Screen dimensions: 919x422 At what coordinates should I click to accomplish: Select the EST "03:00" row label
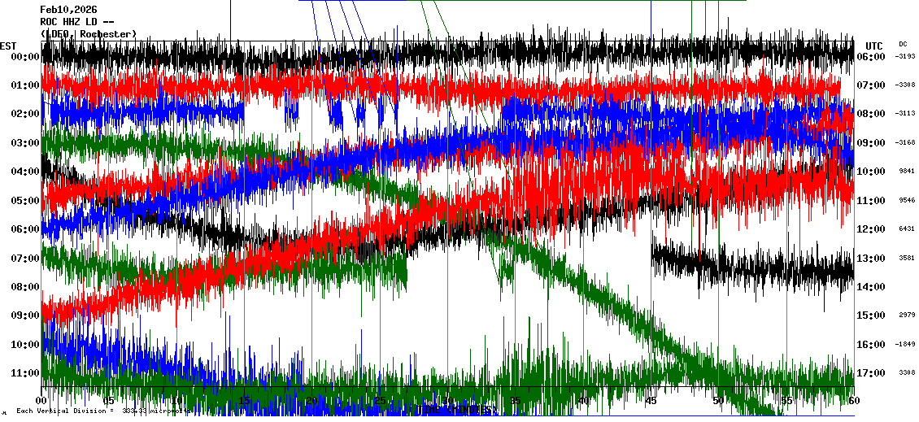25,143
